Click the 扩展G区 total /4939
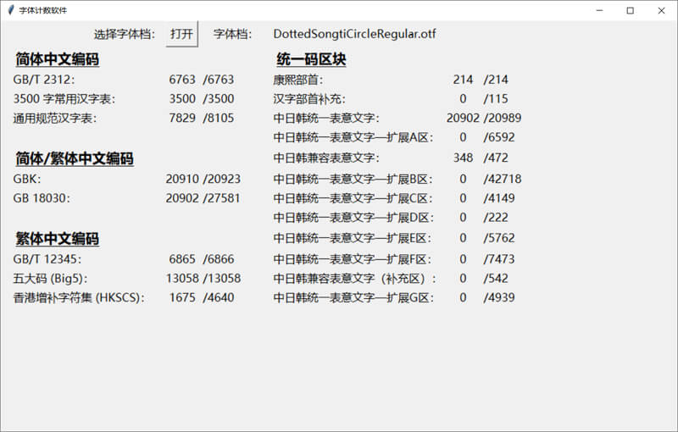678x432 pixels. pos(499,297)
